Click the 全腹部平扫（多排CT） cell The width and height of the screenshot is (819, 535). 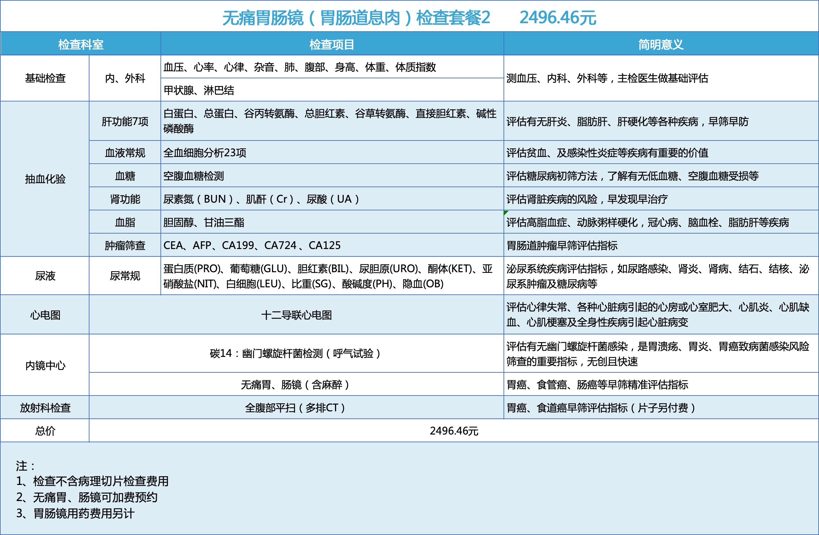[296, 407]
